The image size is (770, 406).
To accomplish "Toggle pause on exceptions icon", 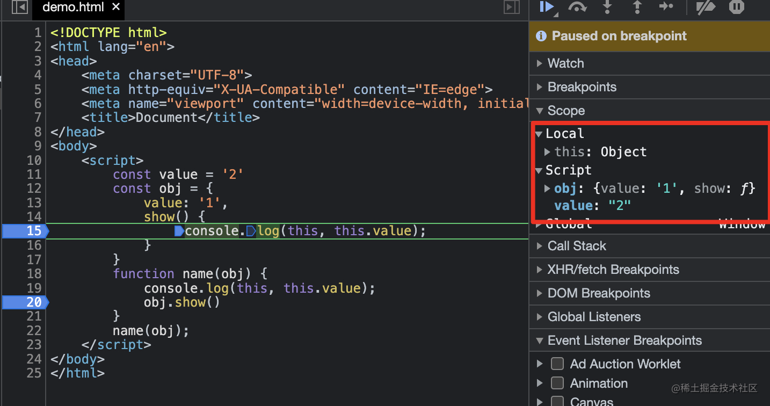I will pyautogui.click(x=737, y=6).
